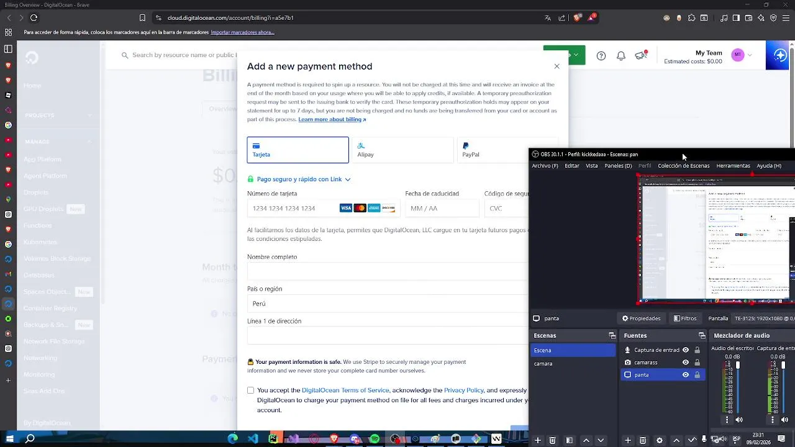
Task: Open Herramientas menu in OBS
Action: point(733,166)
